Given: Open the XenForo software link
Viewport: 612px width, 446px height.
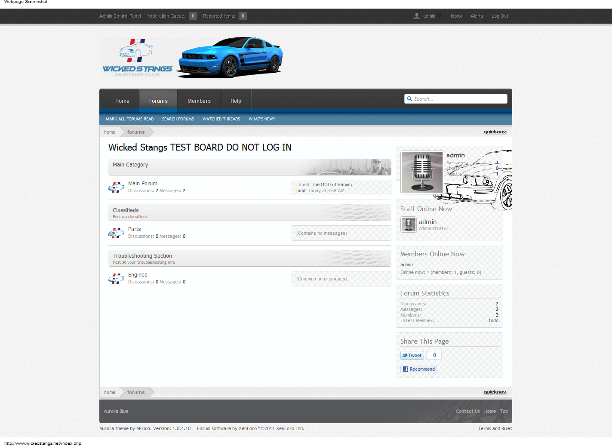Looking at the screenshot, I should [x=250, y=428].
